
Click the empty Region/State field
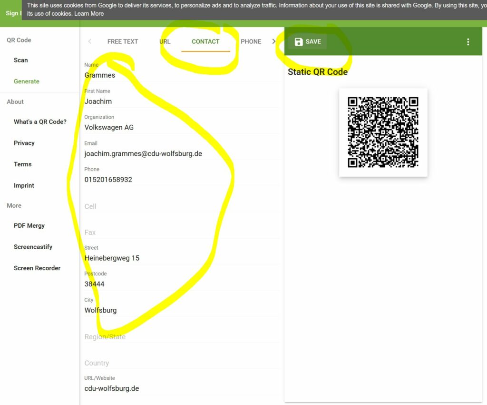pyautogui.click(x=182, y=337)
